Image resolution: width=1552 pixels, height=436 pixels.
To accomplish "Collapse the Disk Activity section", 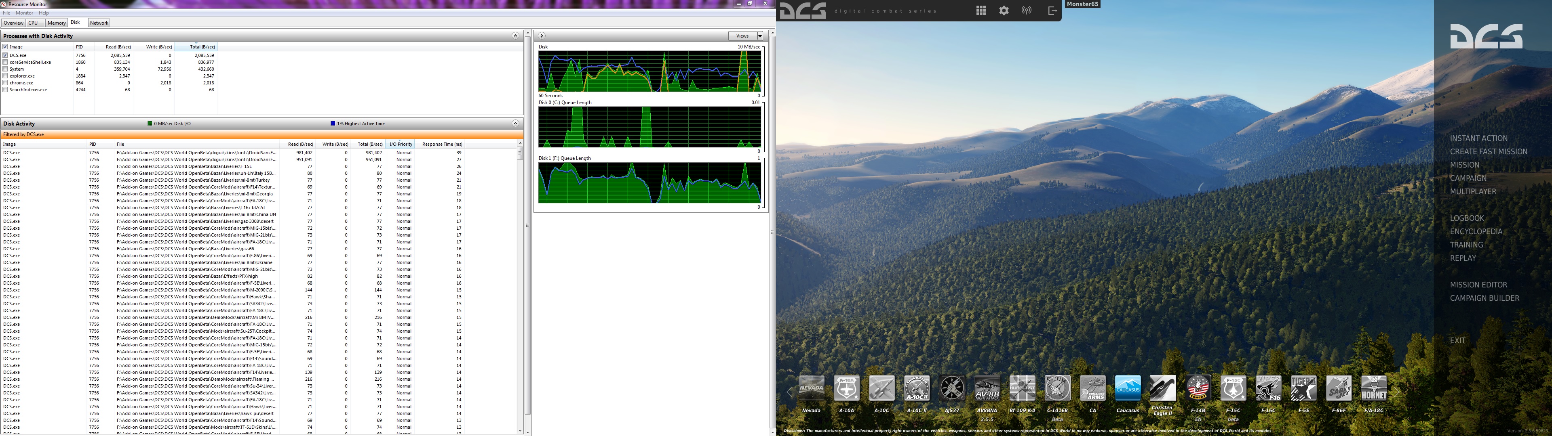I will 515,124.
